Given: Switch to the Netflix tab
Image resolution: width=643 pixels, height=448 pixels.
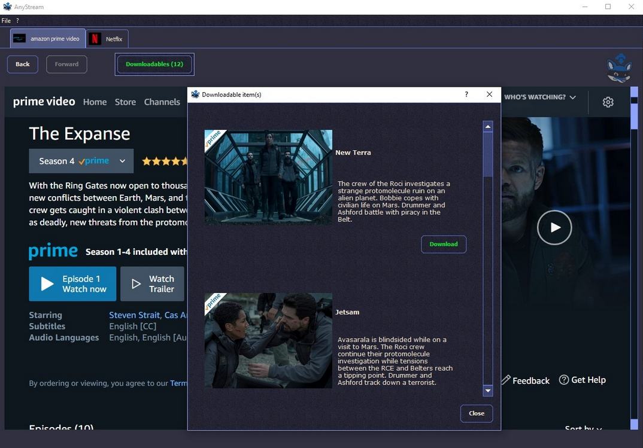Looking at the screenshot, I should (x=107, y=39).
